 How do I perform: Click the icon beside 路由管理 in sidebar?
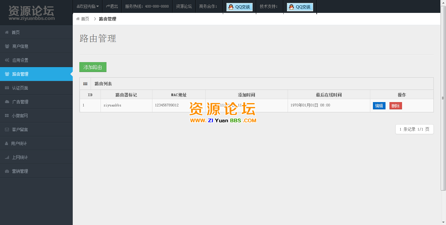point(7,74)
